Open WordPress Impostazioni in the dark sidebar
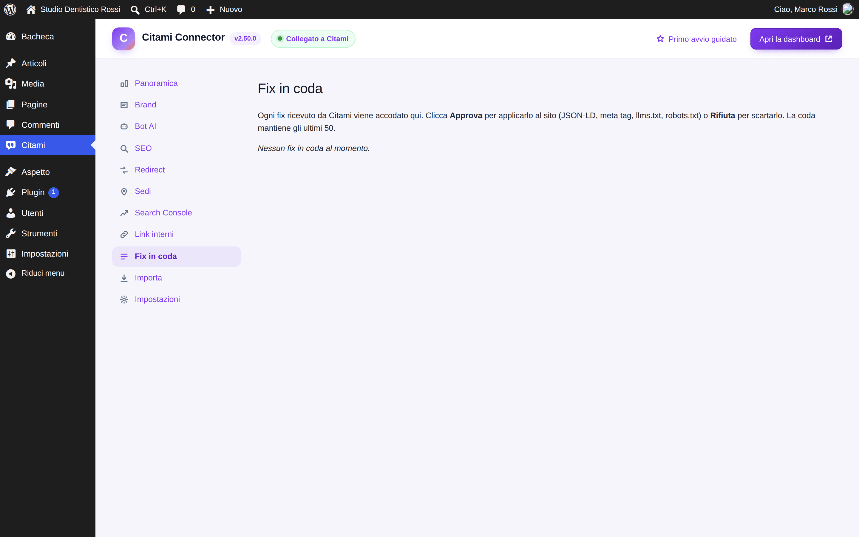Viewport: 859px width, 537px height. click(47, 254)
